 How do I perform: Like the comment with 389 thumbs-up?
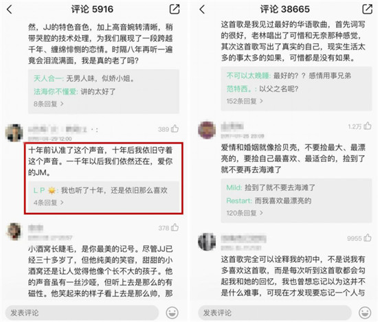(175, 129)
